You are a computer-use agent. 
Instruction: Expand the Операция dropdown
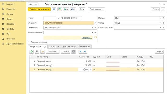(x=95, y=23)
